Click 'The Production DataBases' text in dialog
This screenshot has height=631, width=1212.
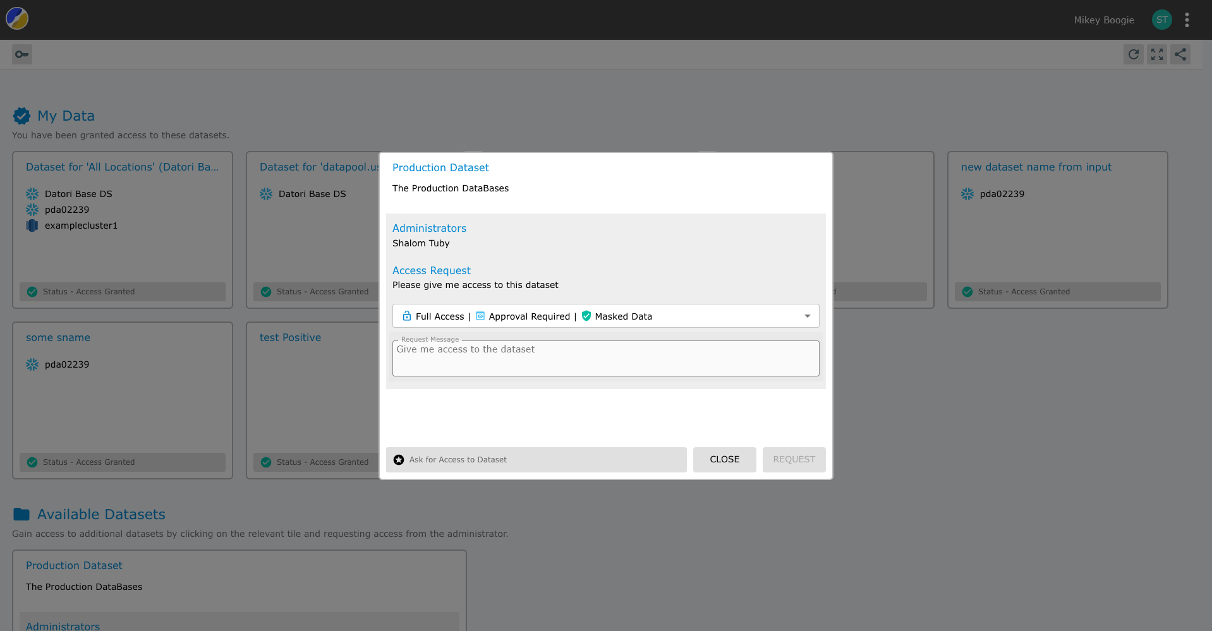[451, 188]
